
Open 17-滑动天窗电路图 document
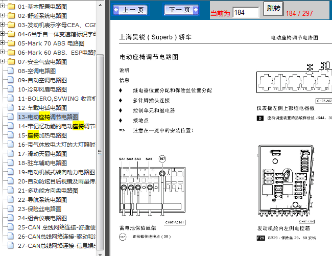coord(42,154)
